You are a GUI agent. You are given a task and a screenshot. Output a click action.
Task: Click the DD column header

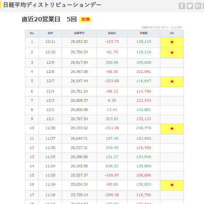[x=172, y=33]
